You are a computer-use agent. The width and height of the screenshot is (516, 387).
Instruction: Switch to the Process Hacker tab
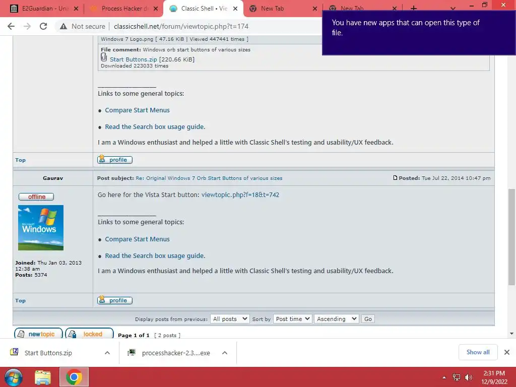[123, 9]
